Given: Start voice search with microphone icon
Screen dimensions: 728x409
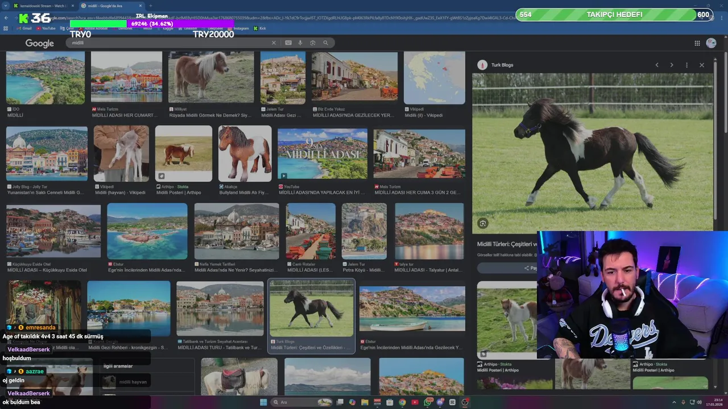Looking at the screenshot, I should [300, 43].
